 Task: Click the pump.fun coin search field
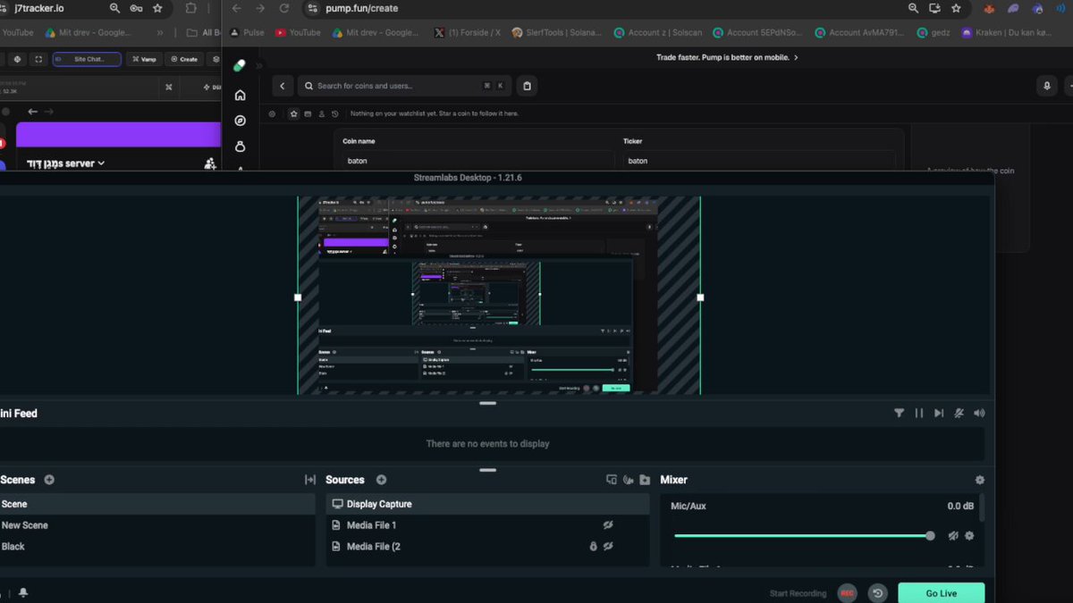click(x=404, y=86)
